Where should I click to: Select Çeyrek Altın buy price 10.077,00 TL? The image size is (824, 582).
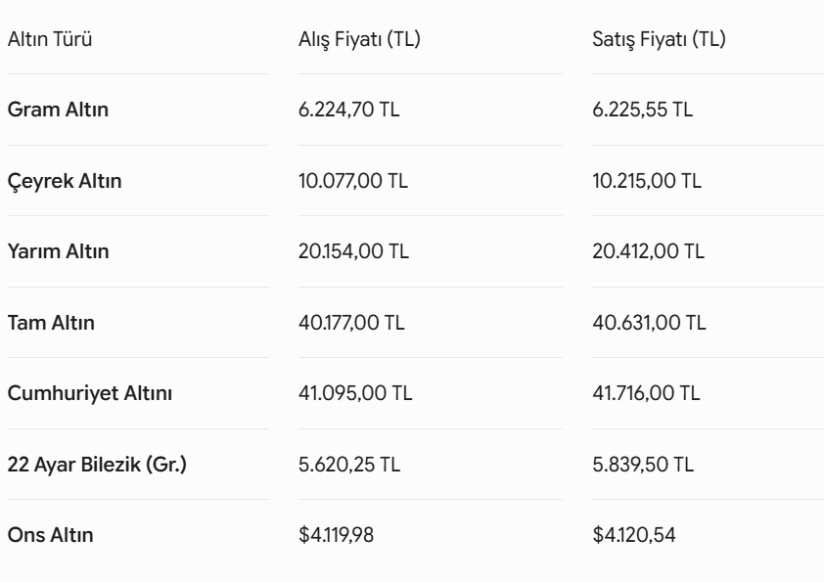pos(353,181)
